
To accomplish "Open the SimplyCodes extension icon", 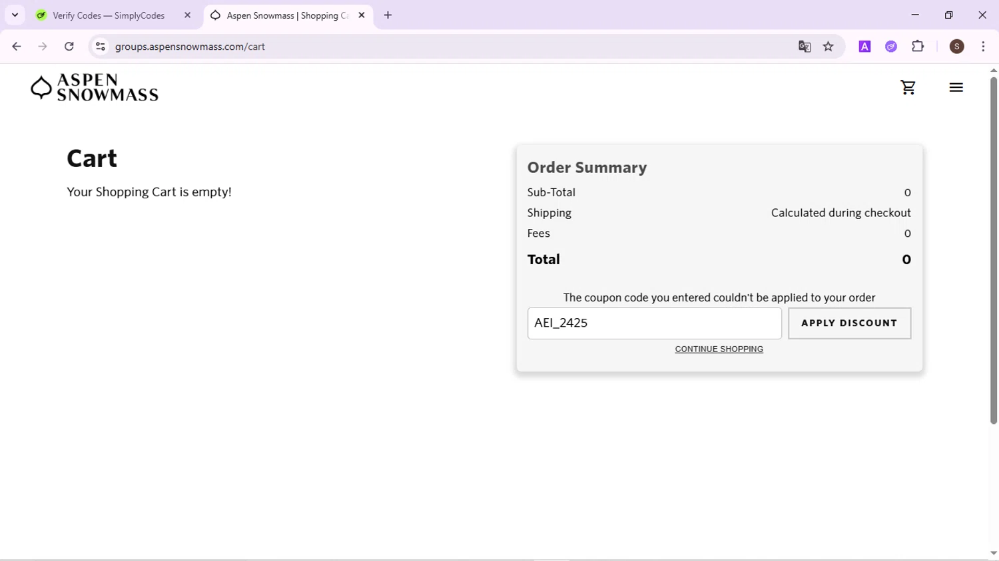I will click(891, 47).
